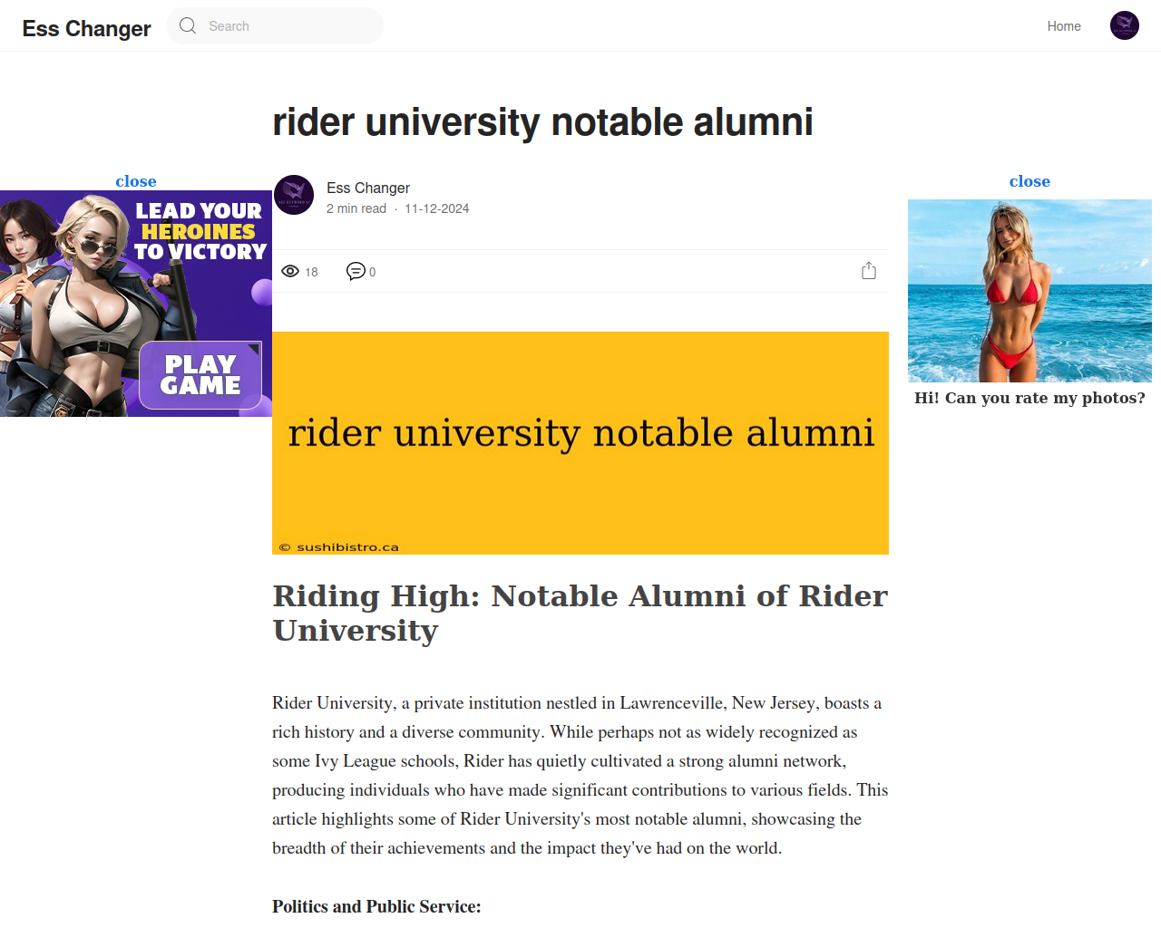This screenshot has height=928, width=1161.
Task: Click the Ess Changer site logo
Action: tap(87, 28)
